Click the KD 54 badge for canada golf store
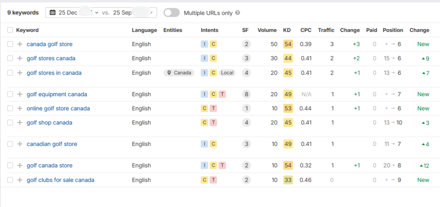This screenshot has height=207, width=440. coord(287,44)
